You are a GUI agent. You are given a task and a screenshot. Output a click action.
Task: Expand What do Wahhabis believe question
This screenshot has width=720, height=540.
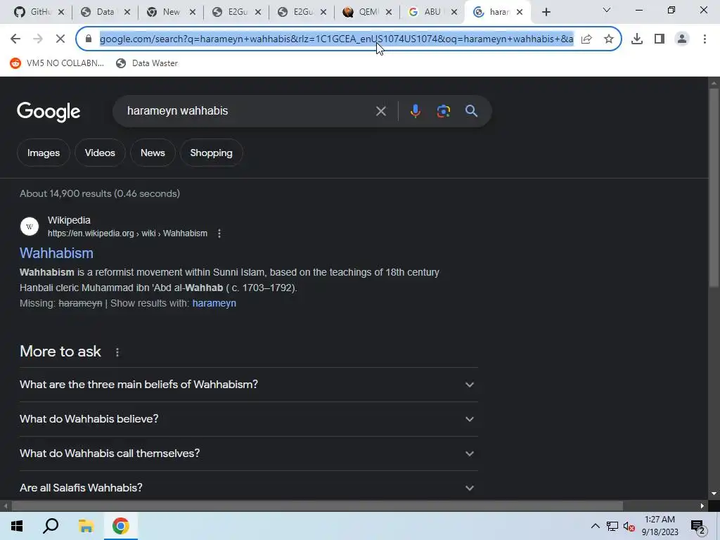pyautogui.click(x=248, y=419)
